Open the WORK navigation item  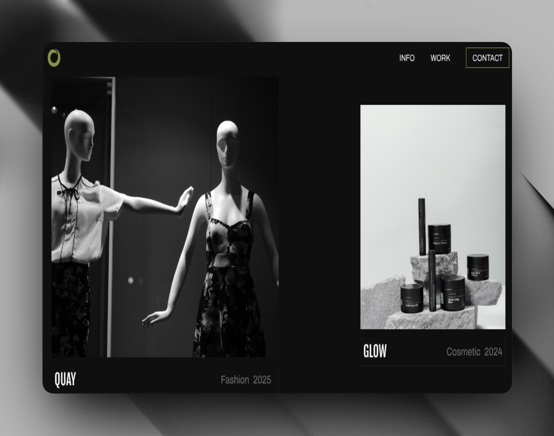pos(440,58)
